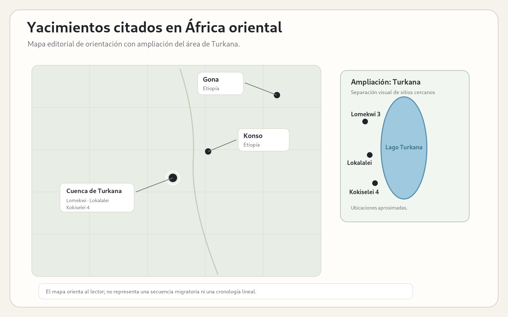Image resolution: width=508 pixels, height=317 pixels.
Task: Click the Kokiselei 4 dot in inset
Action: coord(375,183)
